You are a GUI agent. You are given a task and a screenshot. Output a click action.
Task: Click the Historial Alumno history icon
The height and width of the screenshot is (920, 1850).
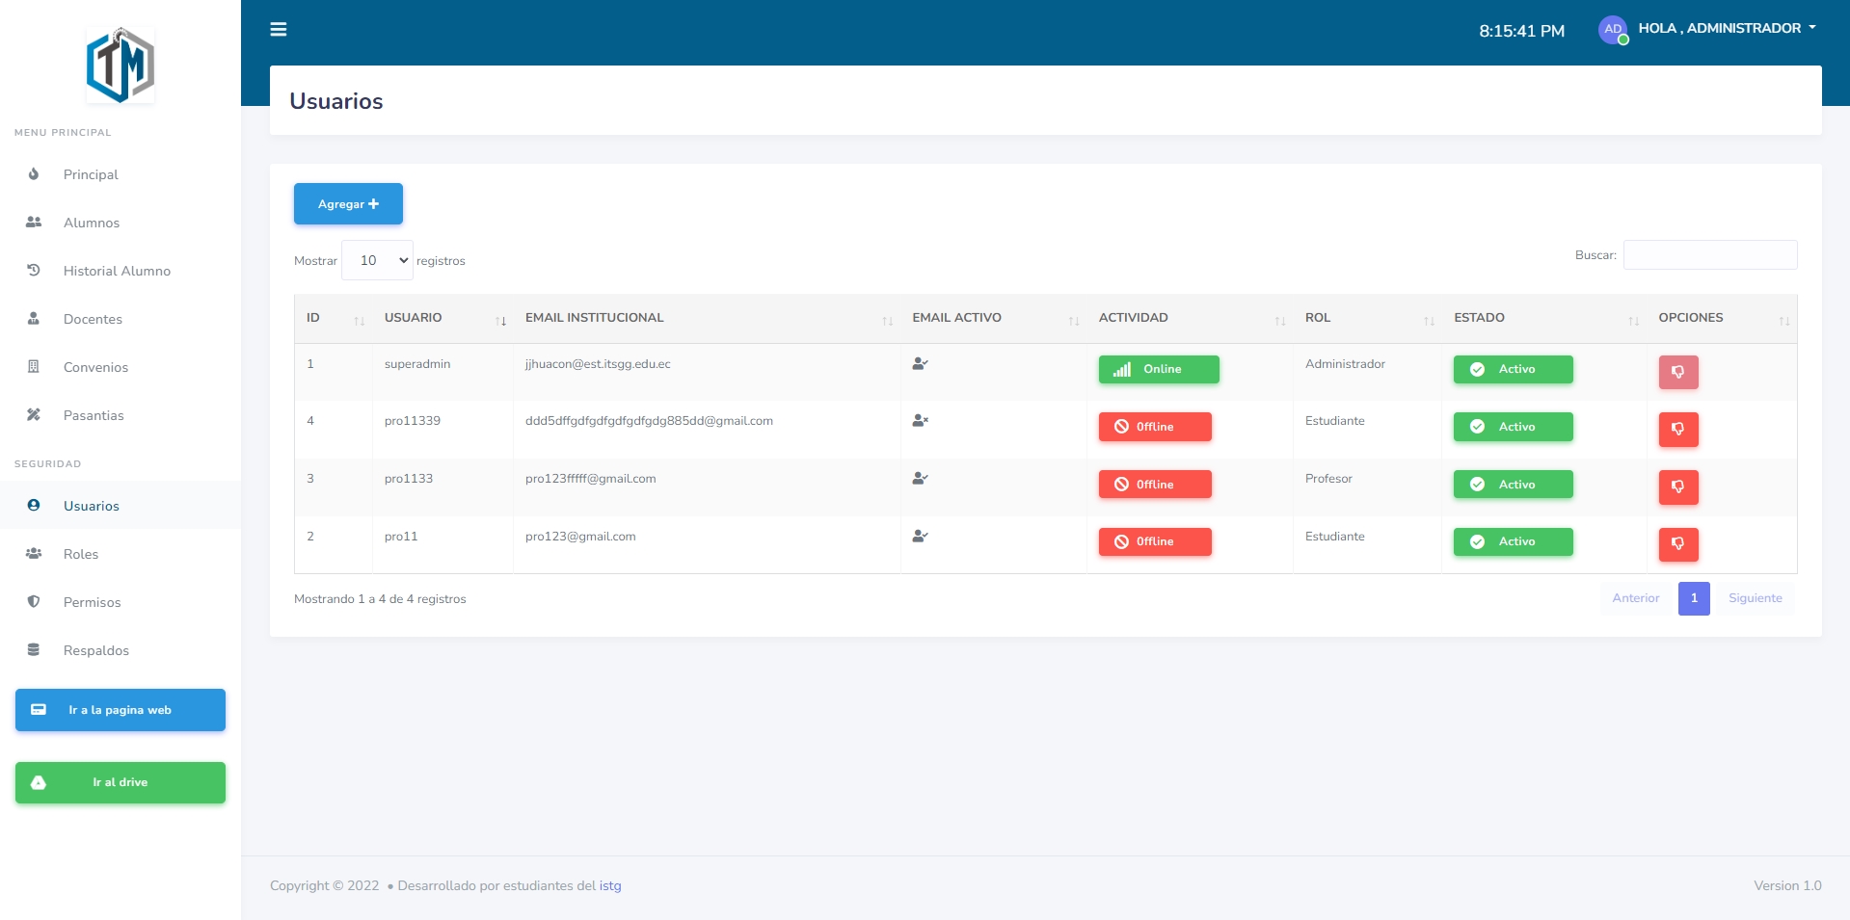coord(34,270)
